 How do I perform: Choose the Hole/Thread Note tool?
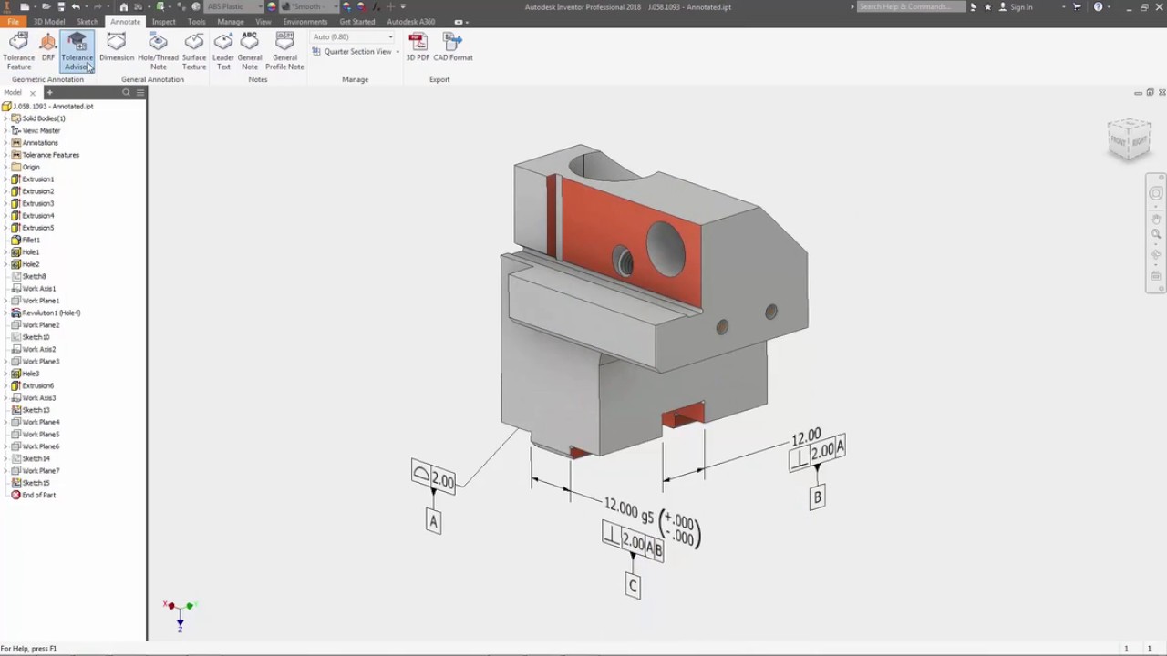coord(158,51)
